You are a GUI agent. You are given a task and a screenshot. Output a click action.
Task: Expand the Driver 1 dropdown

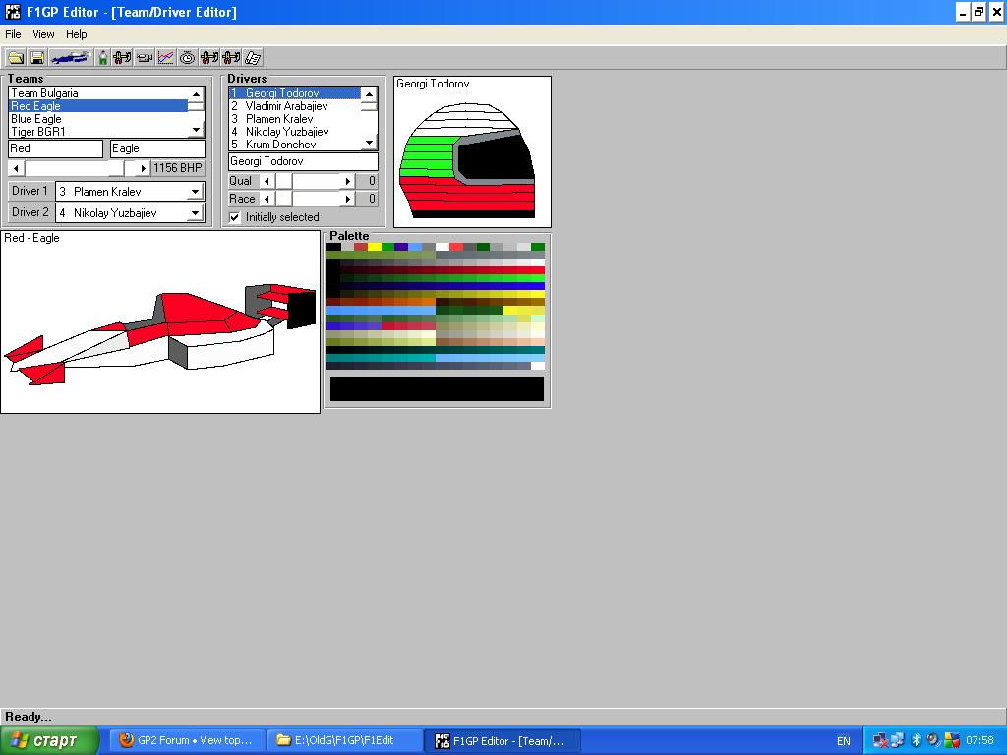(x=195, y=192)
